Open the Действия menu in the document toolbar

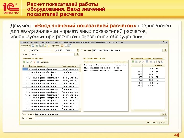point(25,46)
